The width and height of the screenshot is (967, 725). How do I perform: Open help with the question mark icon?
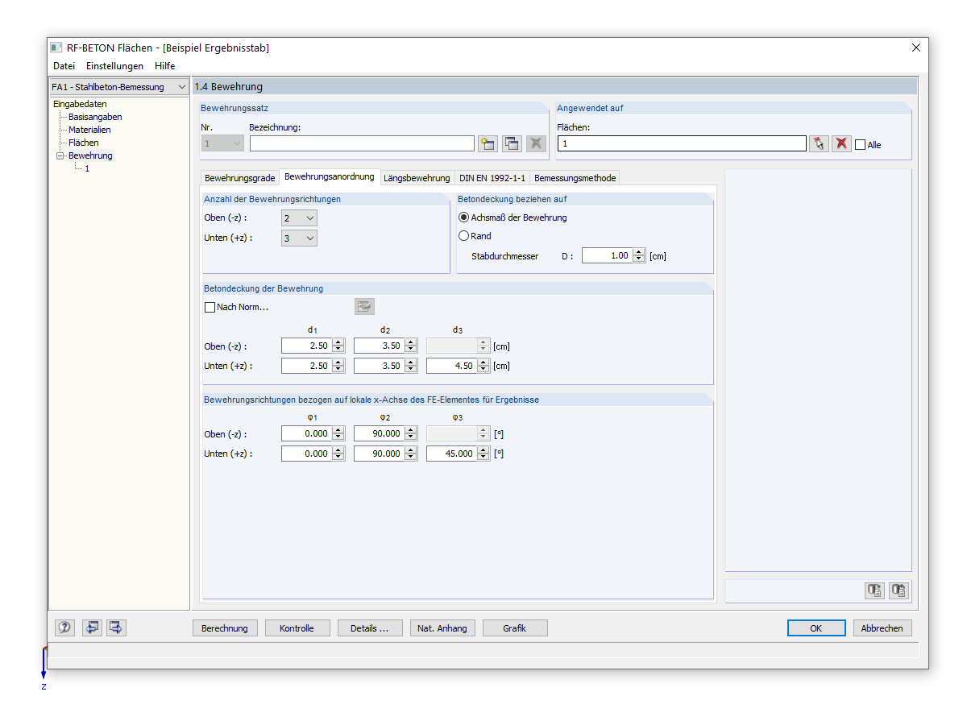coord(64,628)
